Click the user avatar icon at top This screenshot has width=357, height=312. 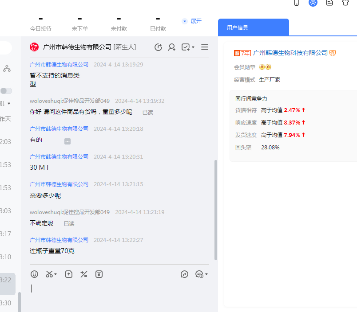(313, 3)
